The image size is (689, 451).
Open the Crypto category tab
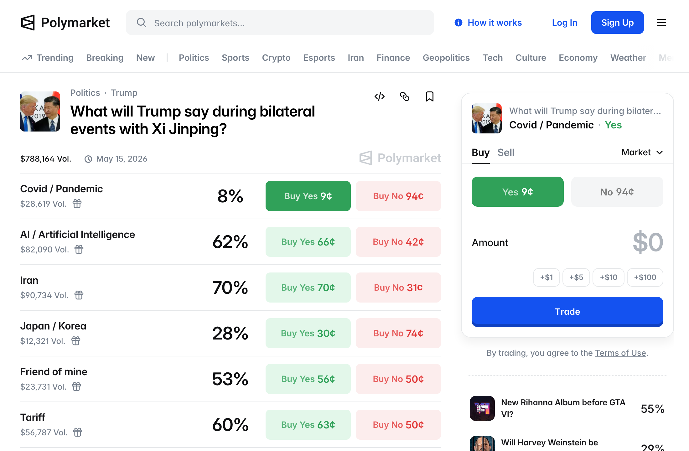click(276, 58)
